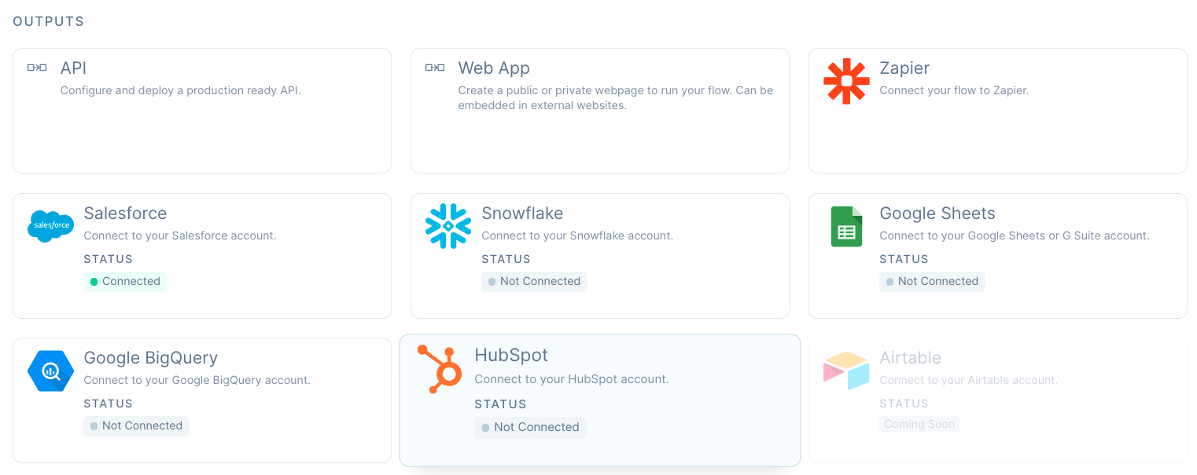Connect the Zapier integration
This screenshot has width=1197, height=475.
(x=997, y=110)
